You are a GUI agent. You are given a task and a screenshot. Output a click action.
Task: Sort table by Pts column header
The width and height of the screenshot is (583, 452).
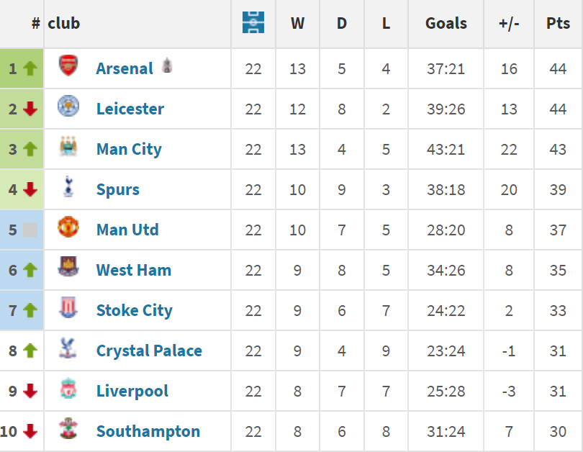click(558, 23)
